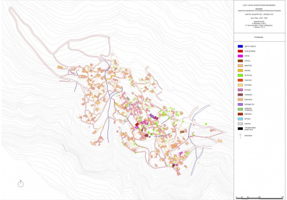Image resolution: width=287 pixels, height=200 pixels.
Task: Click the ΕΜΠΟΡΙΟ legend label
Action: click(x=248, y=114)
